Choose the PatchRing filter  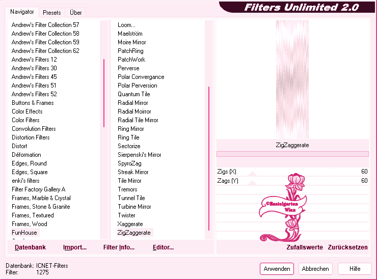click(130, 51)
